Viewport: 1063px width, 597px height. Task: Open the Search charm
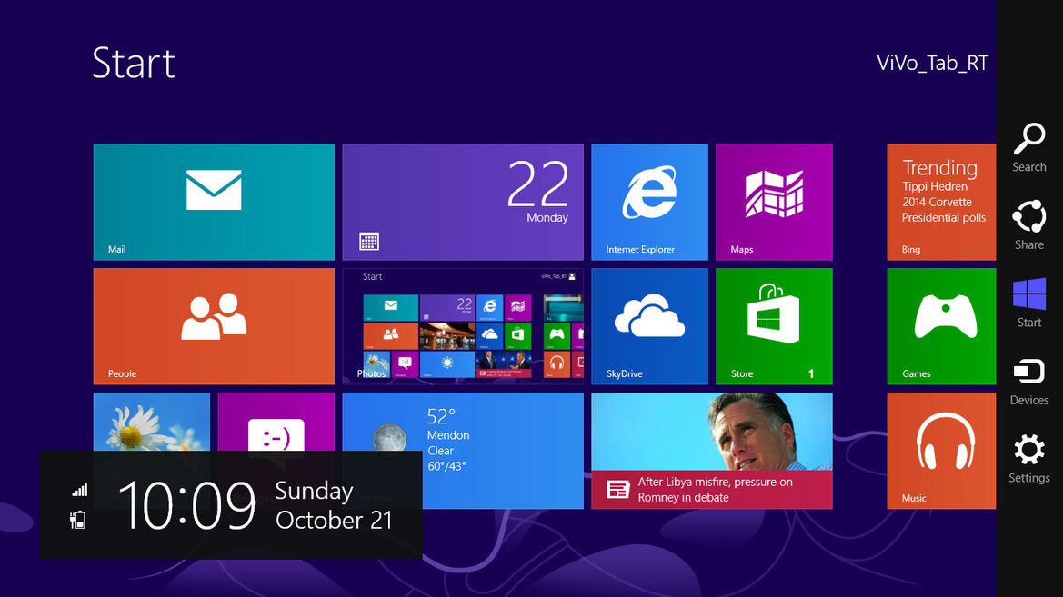point(1029,148)
